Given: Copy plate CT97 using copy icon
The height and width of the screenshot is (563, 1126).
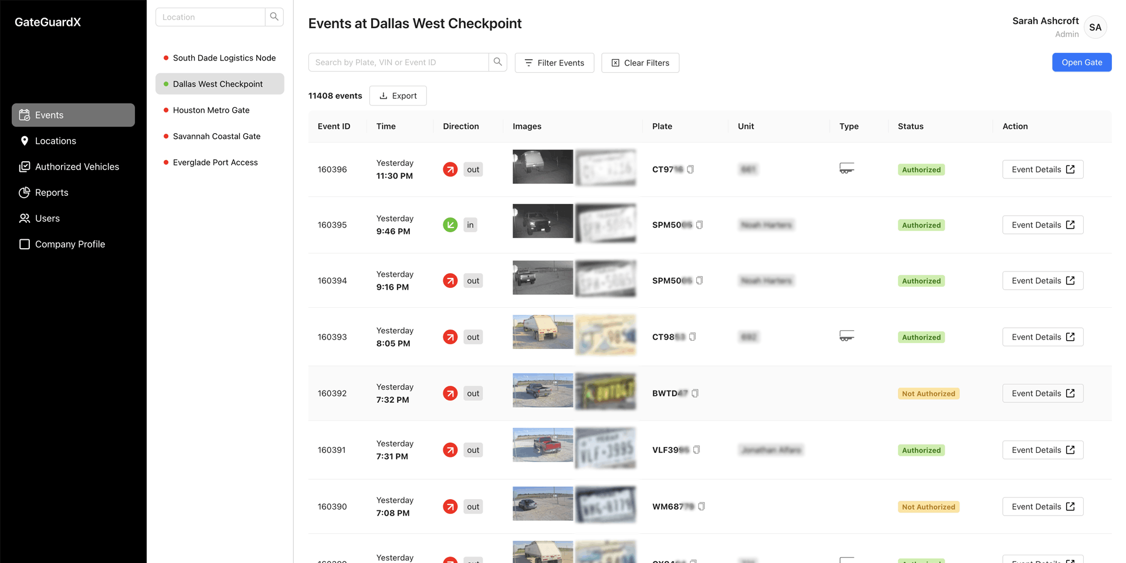Looking at the screenshot, I should [690, 169].
